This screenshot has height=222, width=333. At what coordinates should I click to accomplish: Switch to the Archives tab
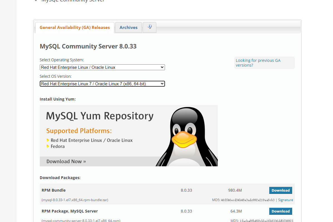point(129,27)
